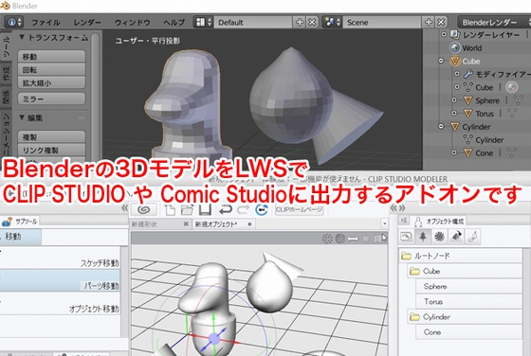Screen dimensions: 531x356
Task: Click the open folder icon in Modeler toolbar
Action: pyautogui.click(x=187, y=210)
